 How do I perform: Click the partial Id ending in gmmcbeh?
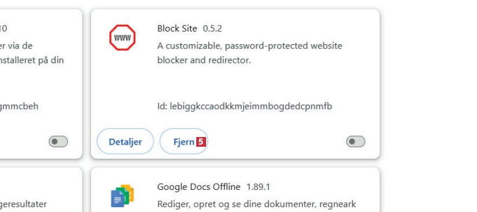pyautogui.click(x=19, y=106)
